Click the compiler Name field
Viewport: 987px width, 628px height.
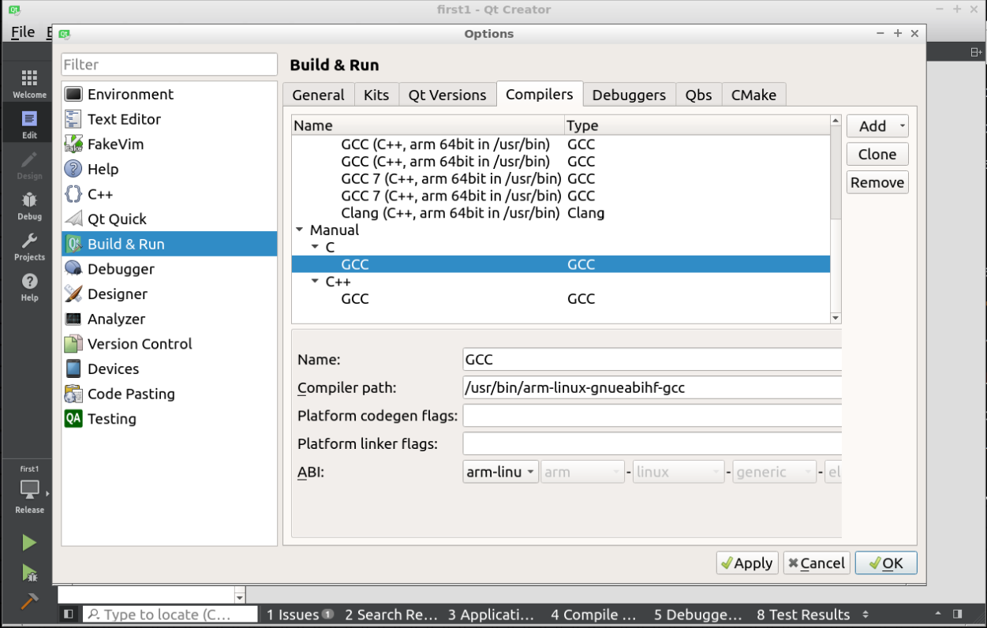652,359
